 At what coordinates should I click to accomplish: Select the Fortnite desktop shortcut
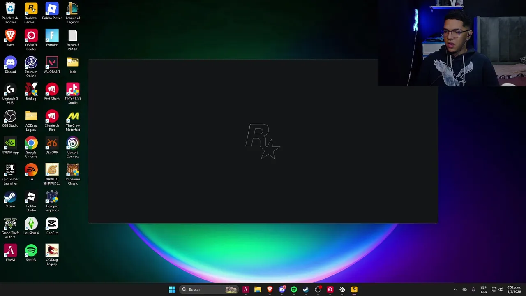pos(52,38)
